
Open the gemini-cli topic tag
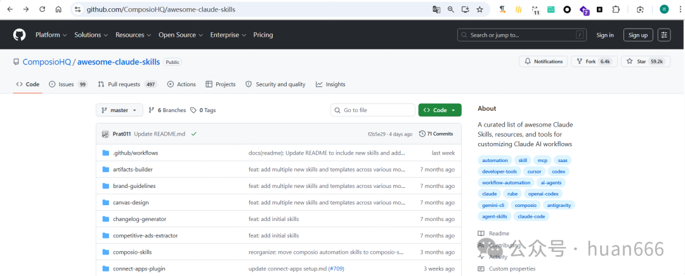[493, 205]
